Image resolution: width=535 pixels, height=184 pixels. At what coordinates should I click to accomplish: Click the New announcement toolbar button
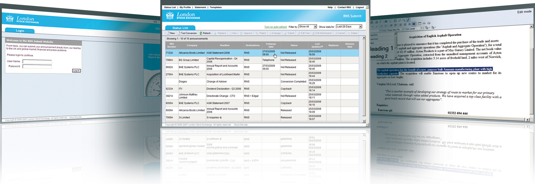pos(171,33)
